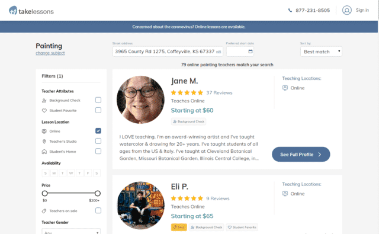Click the phone icon beside 877-231-8505
Image resolution: width=379 pixels, height=234 pixels.
(290, 10)
